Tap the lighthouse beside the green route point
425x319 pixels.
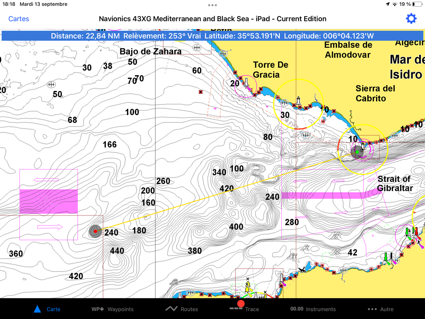coord(363,146)
